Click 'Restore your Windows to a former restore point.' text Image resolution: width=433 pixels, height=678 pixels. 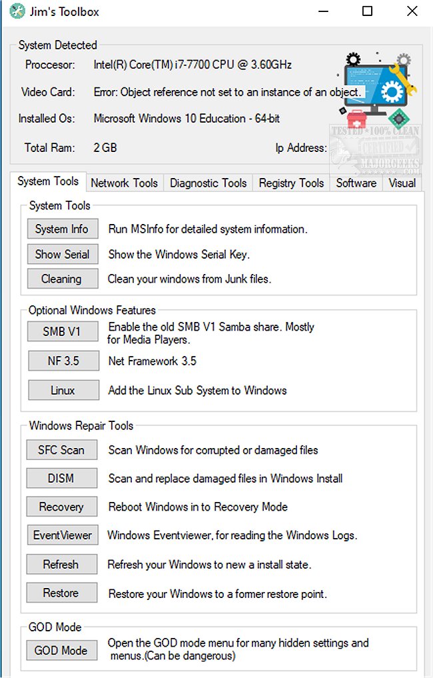pyautogui.click(x=217, y=594)
